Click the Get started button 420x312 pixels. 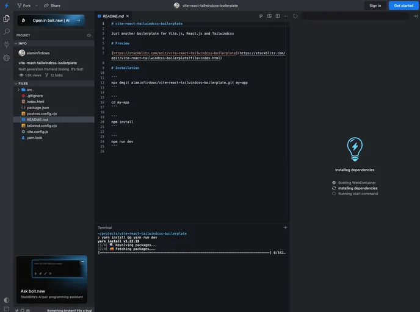(x=404, y=5)
